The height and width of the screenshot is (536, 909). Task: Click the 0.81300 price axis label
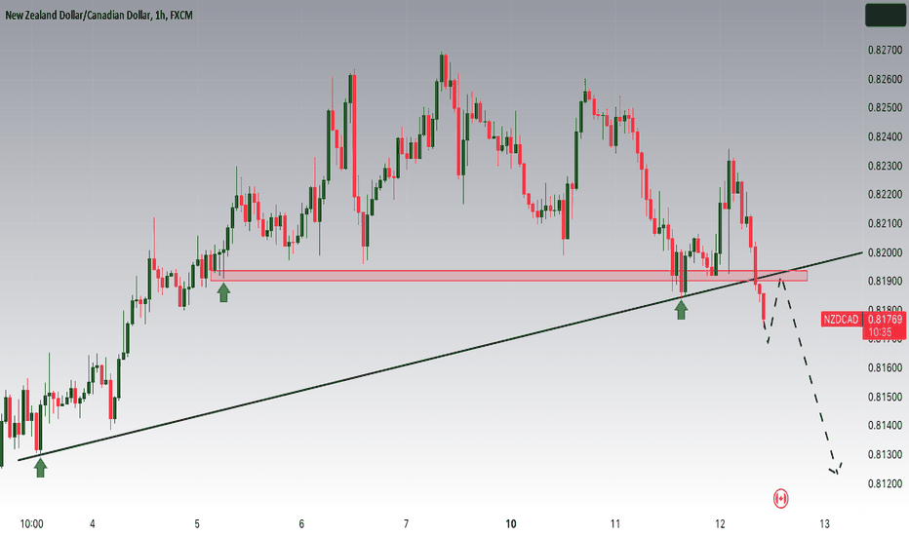[885, 454]
